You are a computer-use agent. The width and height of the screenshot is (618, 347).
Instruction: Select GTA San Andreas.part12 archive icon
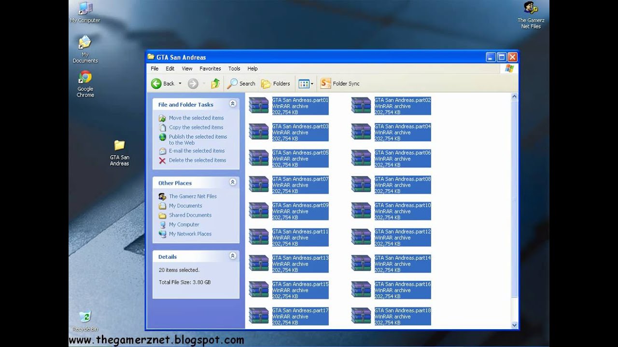click(361, 237)
